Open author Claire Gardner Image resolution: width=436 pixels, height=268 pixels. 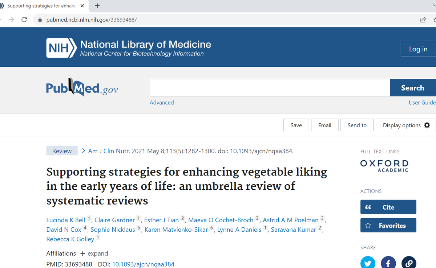[114, 220]
